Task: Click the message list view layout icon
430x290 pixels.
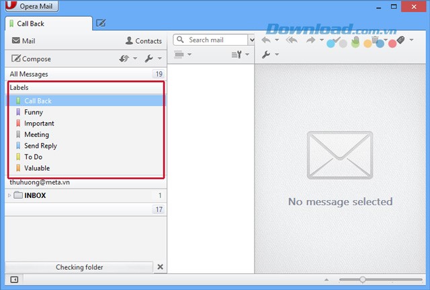Action: click(179, 54)
